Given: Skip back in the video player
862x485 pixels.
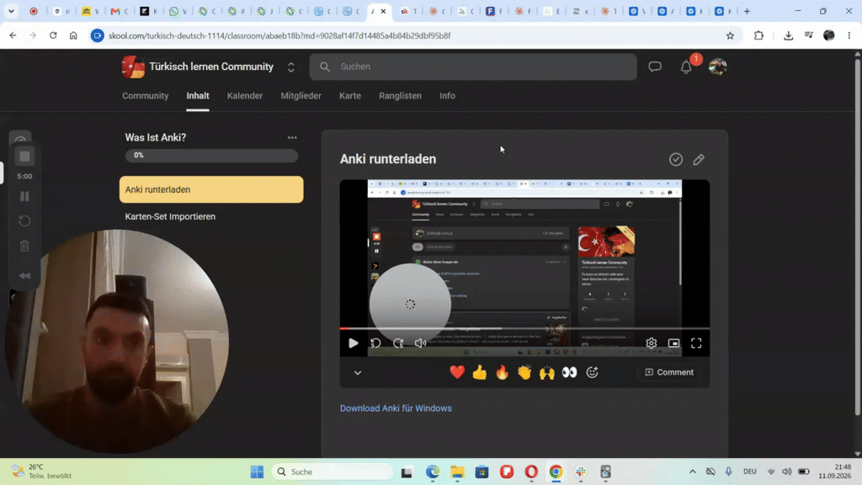Looking at the screenshot, I should pos(376,344).
